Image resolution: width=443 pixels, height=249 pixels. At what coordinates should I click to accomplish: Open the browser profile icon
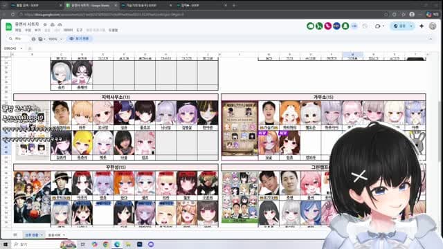tap(412, 15)
